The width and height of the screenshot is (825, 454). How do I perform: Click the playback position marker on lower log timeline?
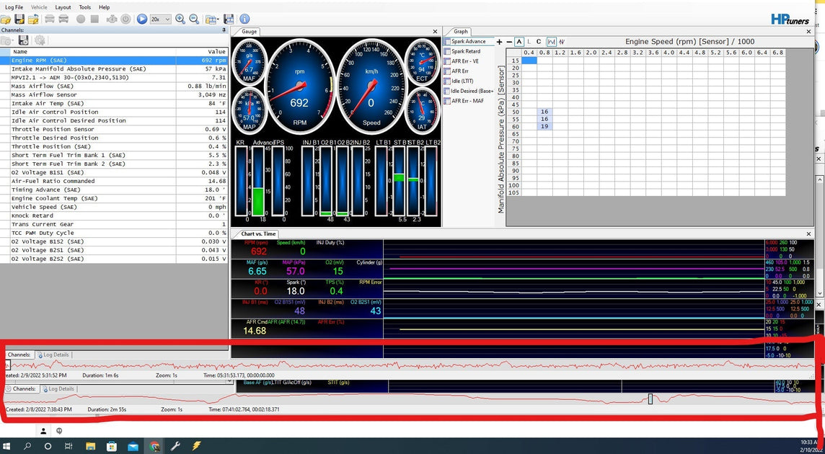click(x=650, y=399)
